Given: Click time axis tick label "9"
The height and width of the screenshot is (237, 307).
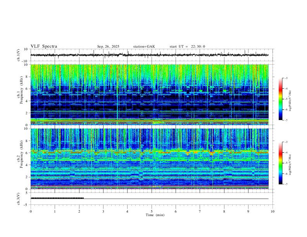Looking at the screenshot, I should pyautogui.click(x=248, y=211).
